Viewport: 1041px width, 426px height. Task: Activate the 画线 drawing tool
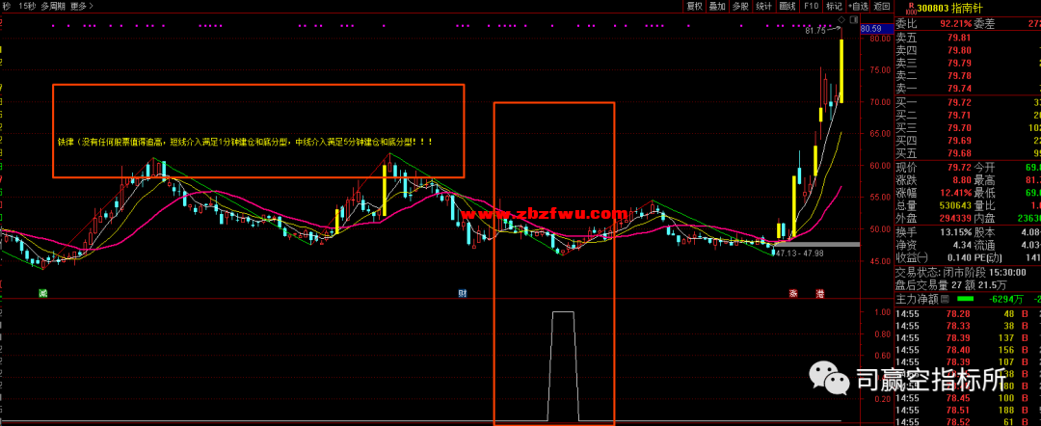787,6
